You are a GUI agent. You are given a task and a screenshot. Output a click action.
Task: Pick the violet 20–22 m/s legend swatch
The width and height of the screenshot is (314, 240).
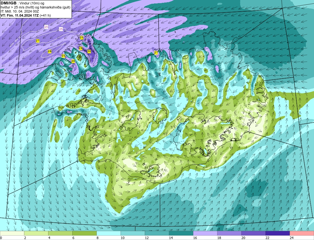tap(253, 233)
